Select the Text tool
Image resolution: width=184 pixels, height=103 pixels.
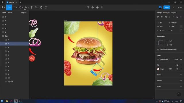click(x=31, y=7)
